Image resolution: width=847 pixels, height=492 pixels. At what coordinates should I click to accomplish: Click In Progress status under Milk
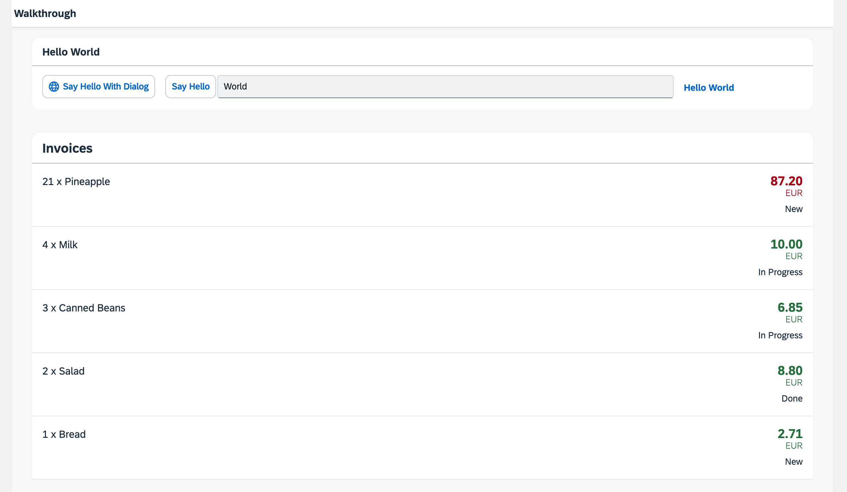(780, 272)
